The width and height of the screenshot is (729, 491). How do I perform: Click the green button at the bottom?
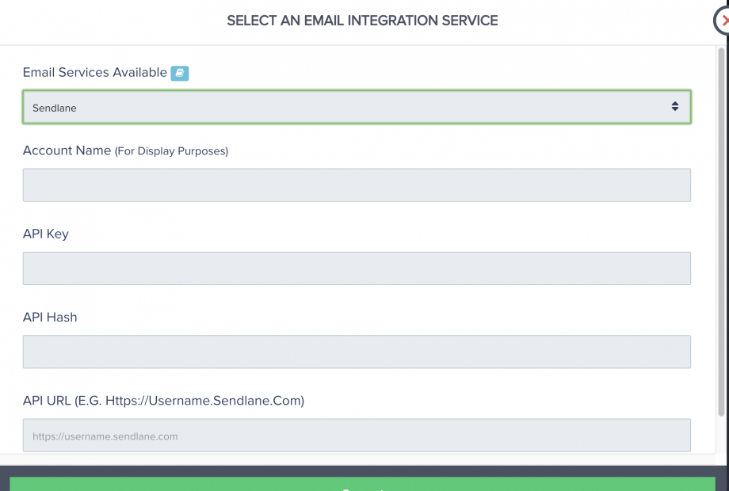pos(362,484)
